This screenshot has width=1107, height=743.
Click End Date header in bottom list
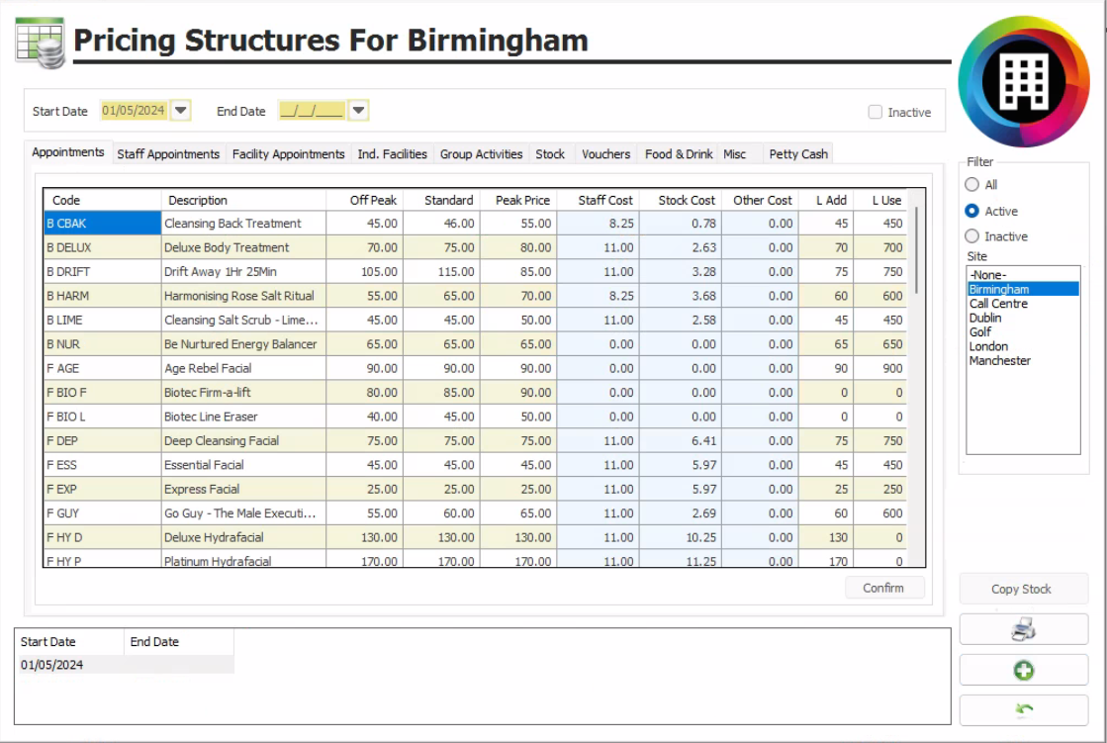point(179,641)
